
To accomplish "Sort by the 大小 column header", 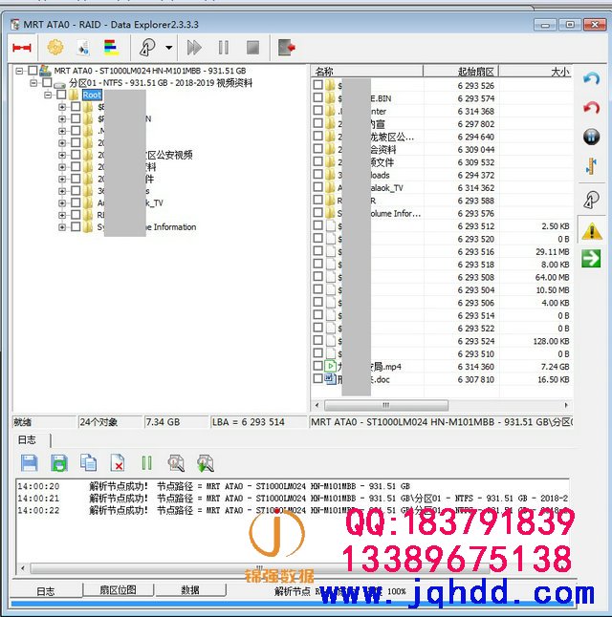I will (x=535, y=72).
